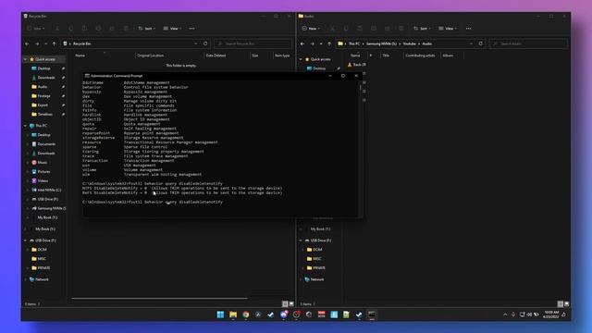Switch Recycle Bin to large thumbnails view

tap(291, 304)
